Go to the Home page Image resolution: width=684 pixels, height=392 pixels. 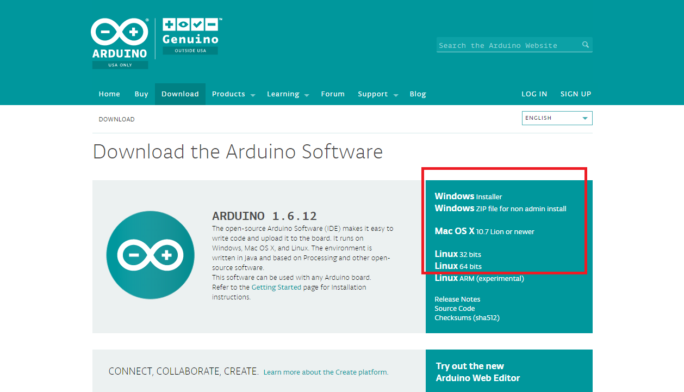[109, 94]
